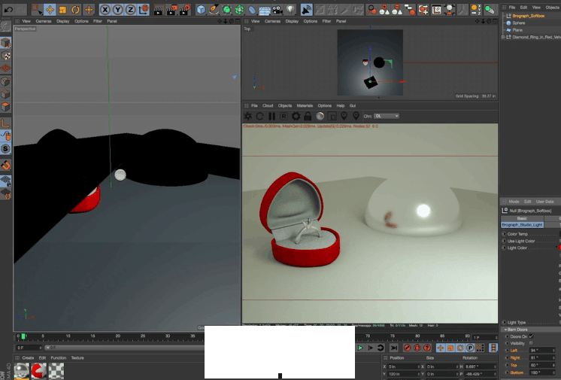Pause the Octane live render
The height and width of the screenshot is (380, 561).
[271, 117]
